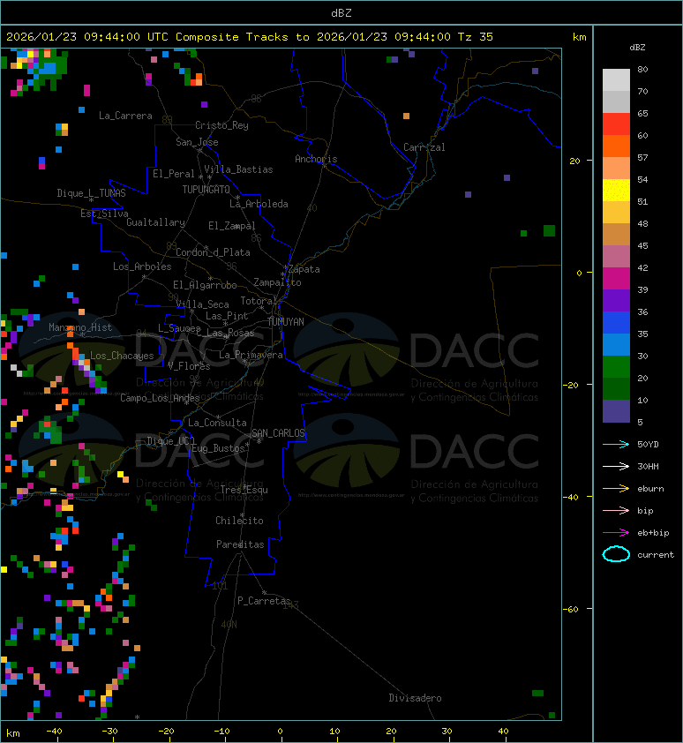Click the La_Consulta label

217,423
